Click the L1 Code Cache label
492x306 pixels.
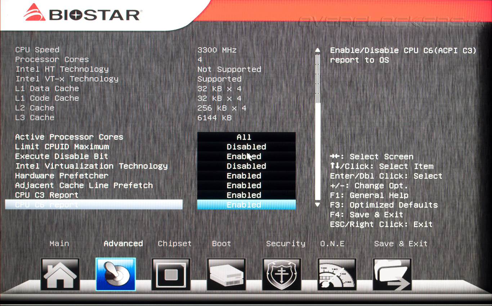(47, 98)
